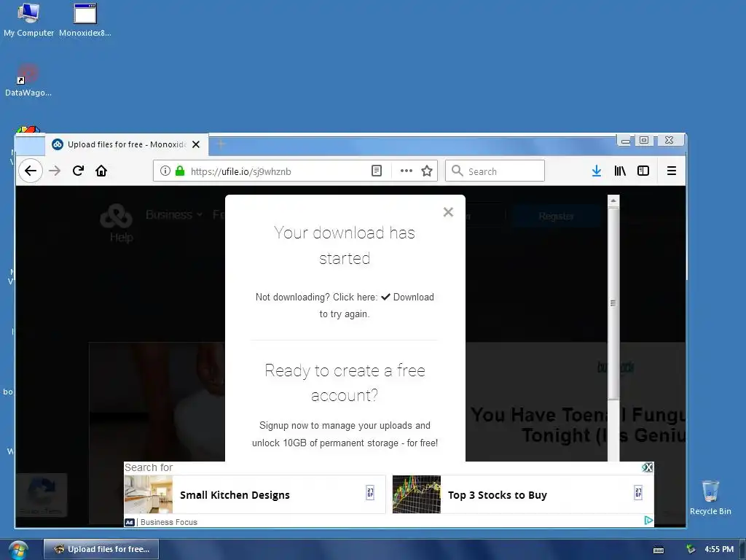Open the Firefox hamburger menu
The width and height of the screenshot is (746, 560).
[671, 171]
